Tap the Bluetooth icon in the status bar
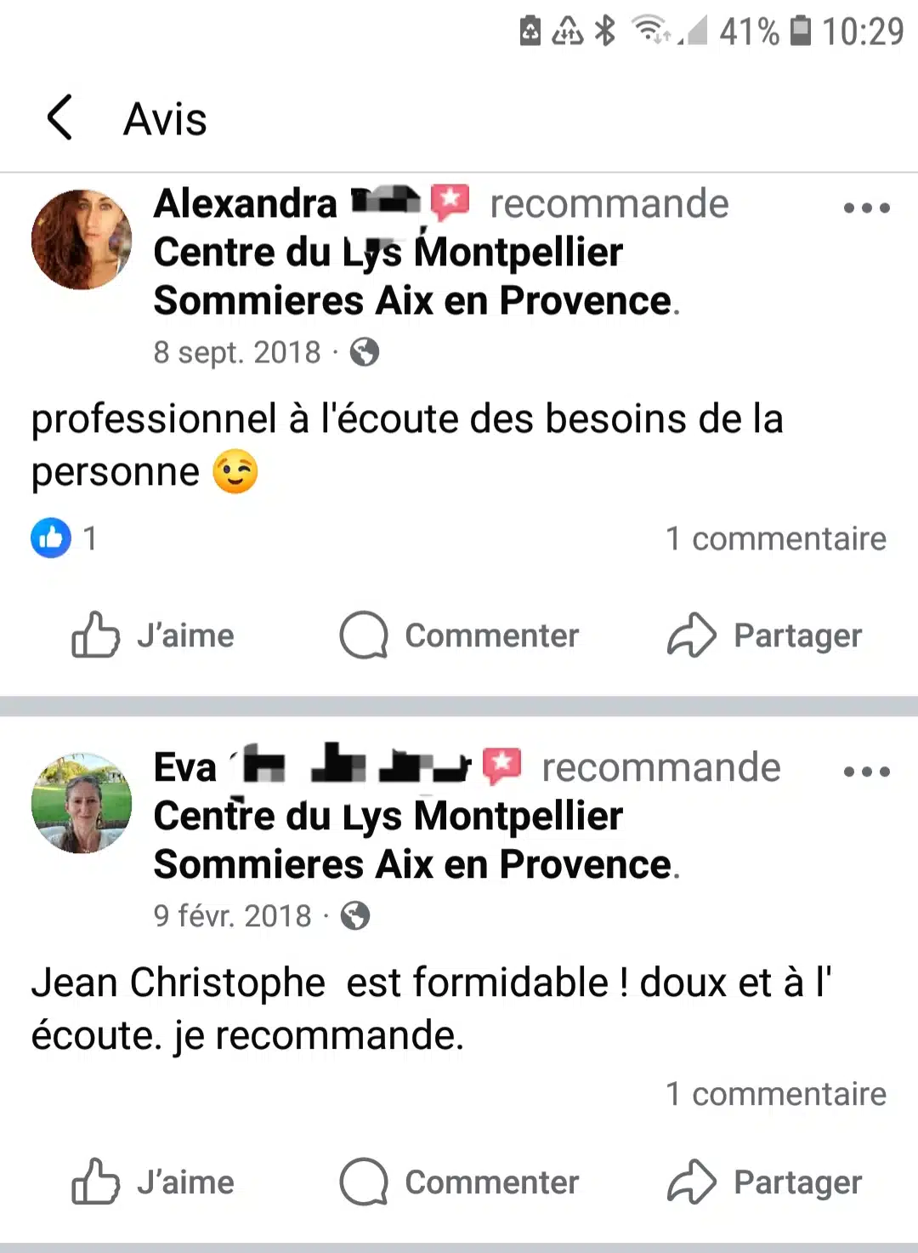The height and width of the screenshot is (1253, 918). click(604, 31)
